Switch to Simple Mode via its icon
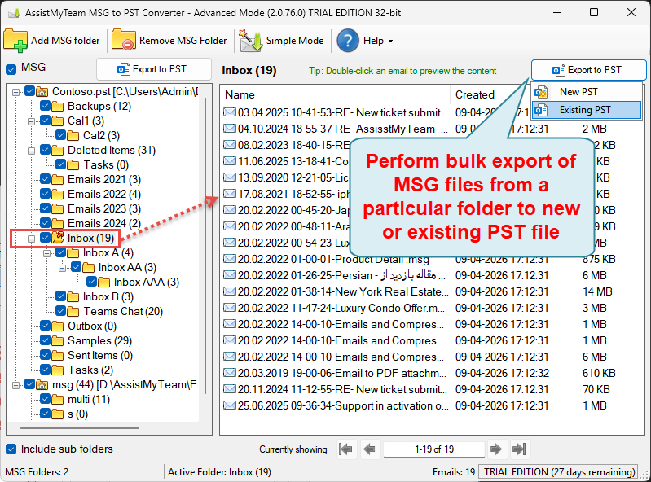 [251, 40]
